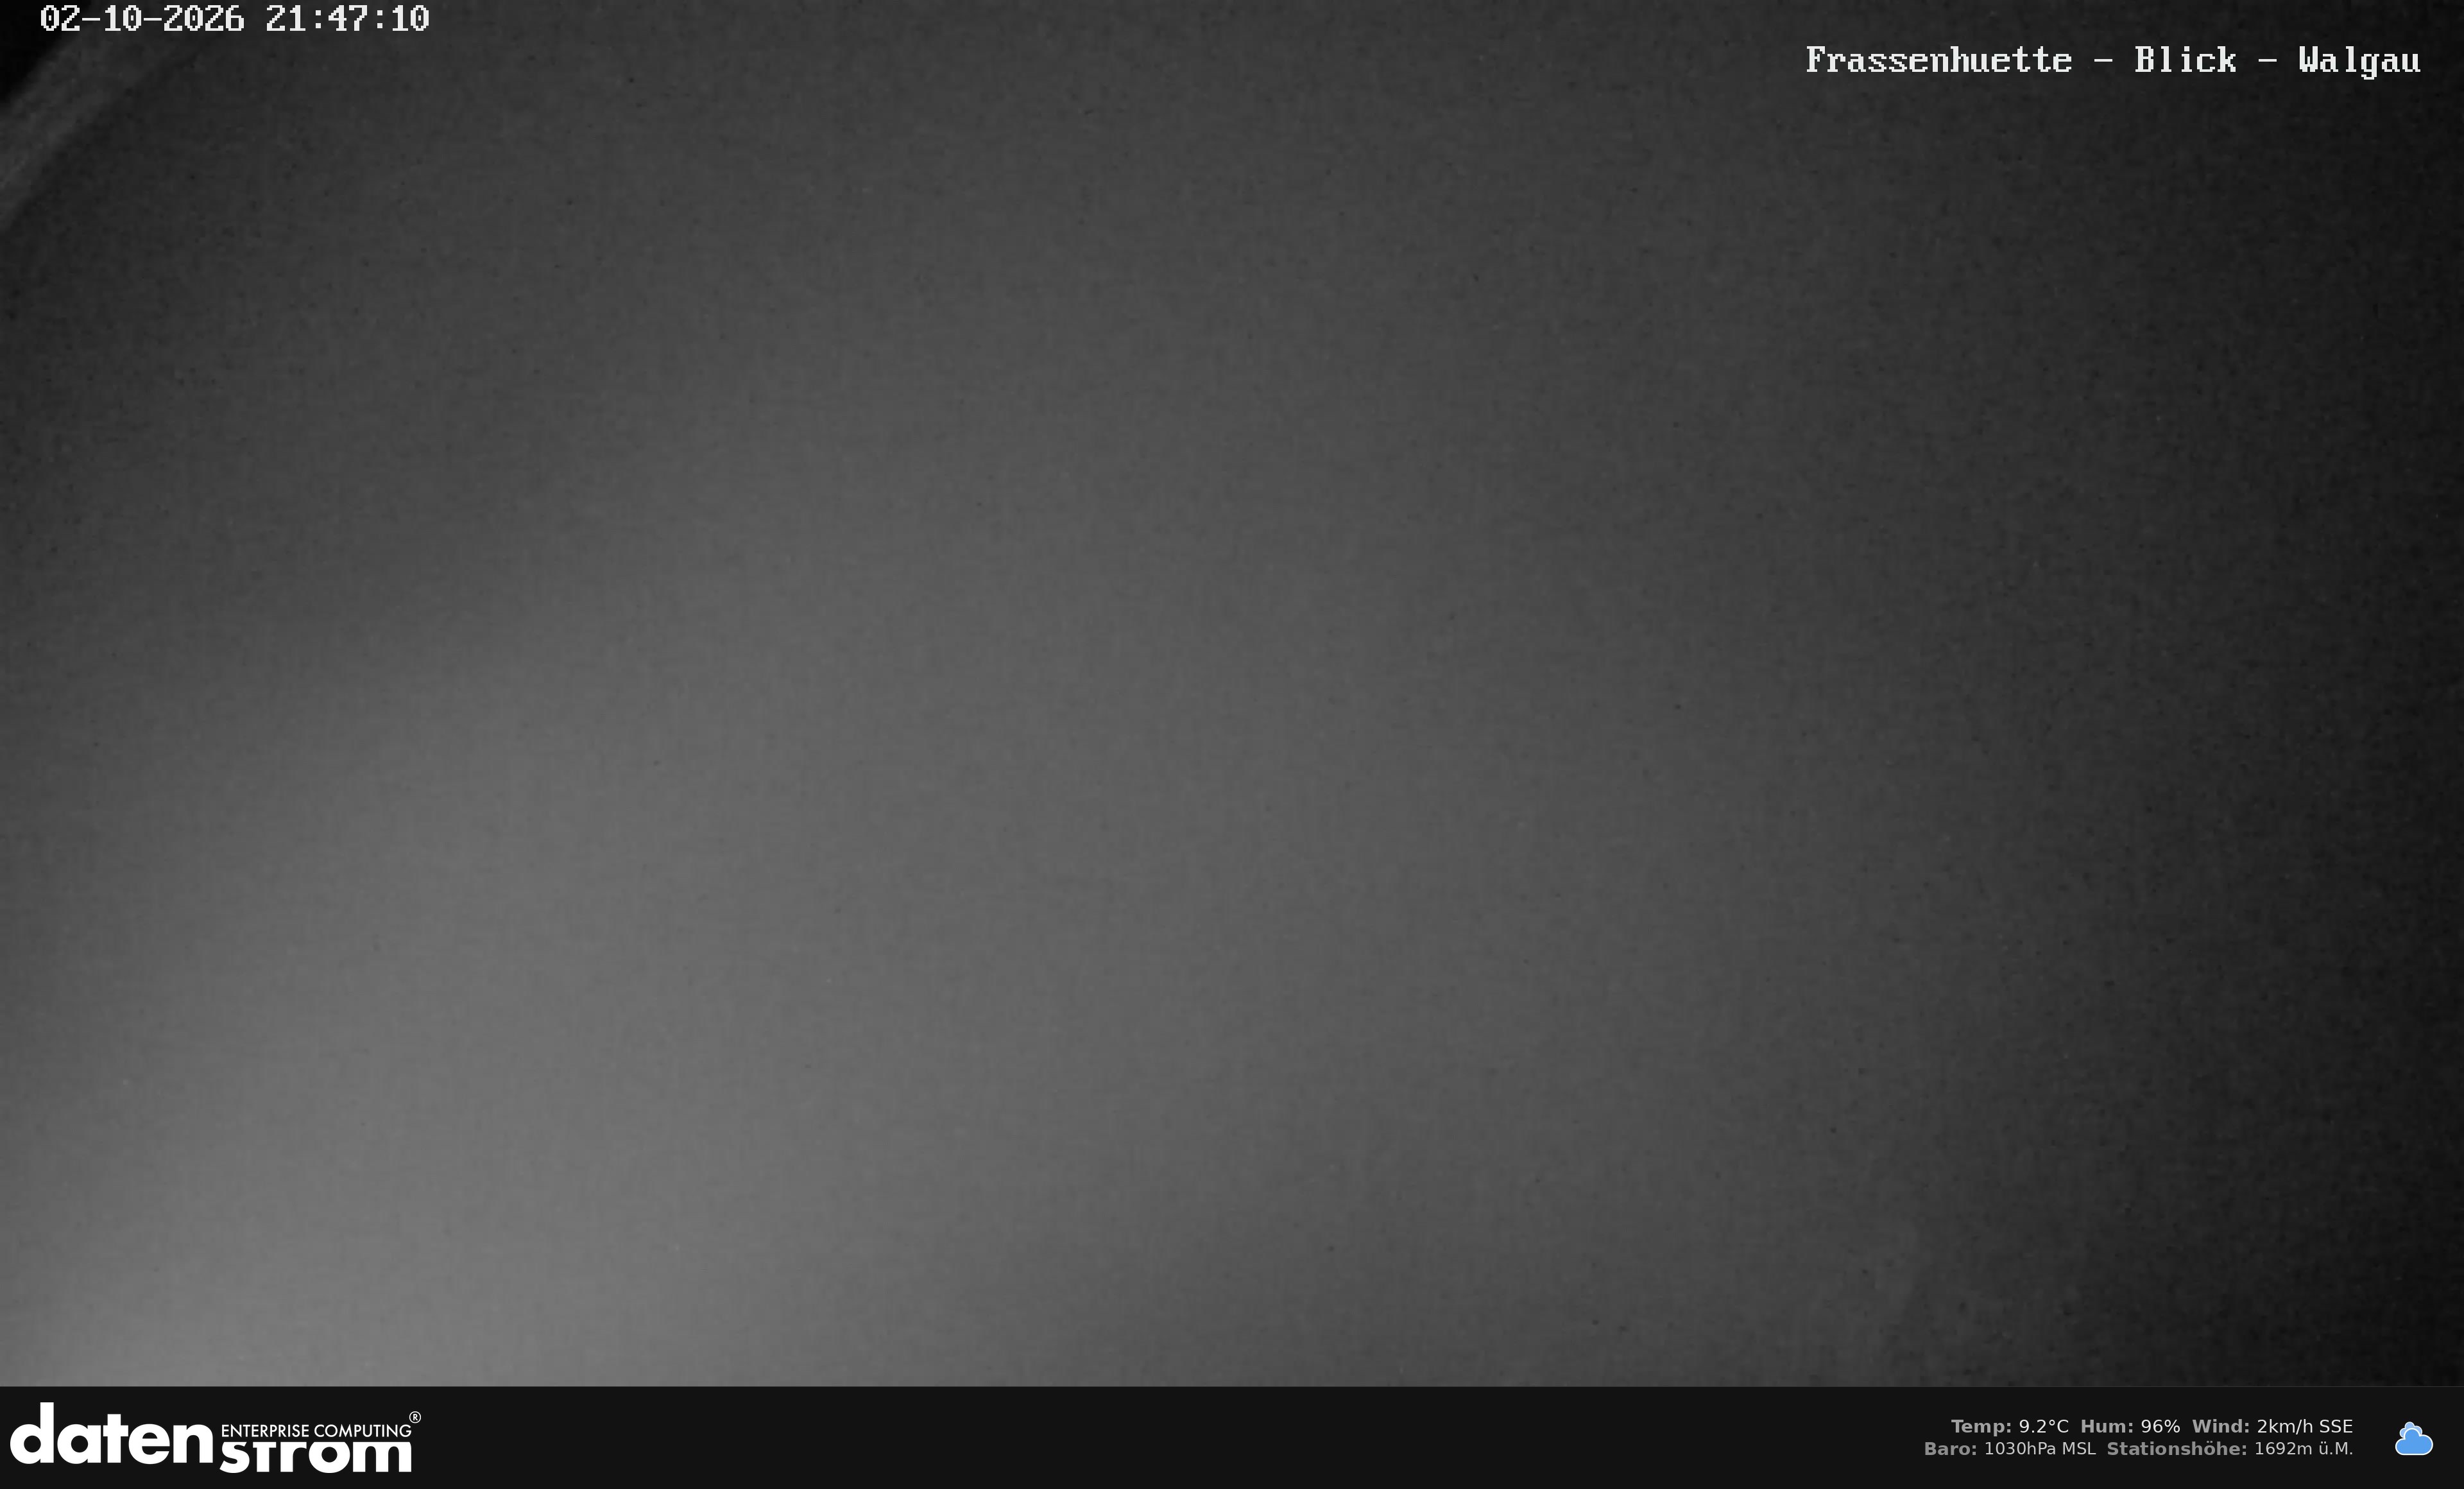The height and width of the screenshot is (1489, 2464).
Task: Select the Hum: 96% humidity reading
Action: (x=2130, y=1426)
